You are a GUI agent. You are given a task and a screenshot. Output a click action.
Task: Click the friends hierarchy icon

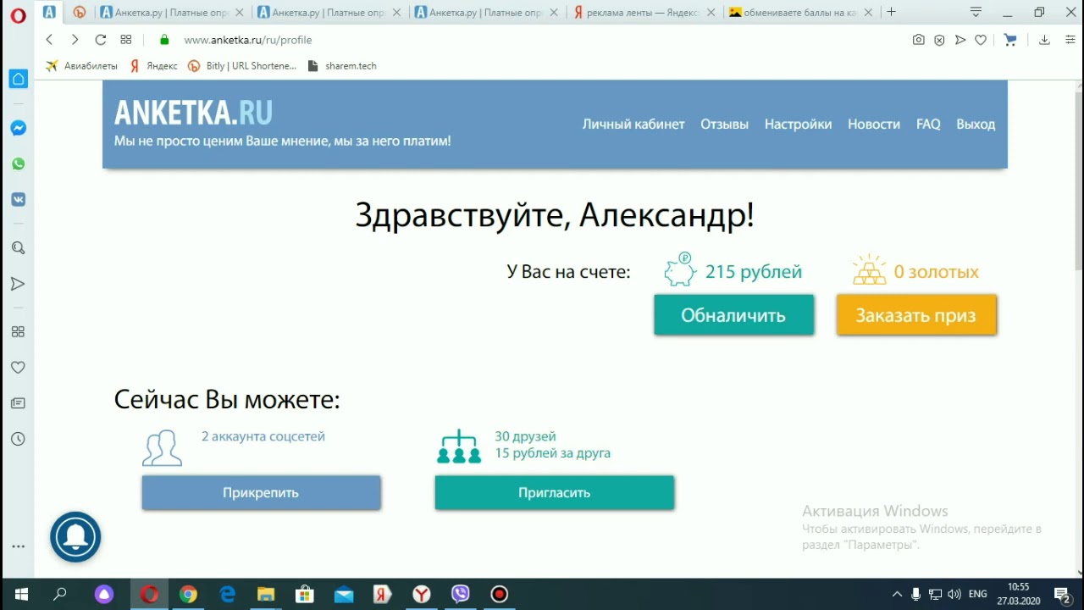[x=459, y=446]
